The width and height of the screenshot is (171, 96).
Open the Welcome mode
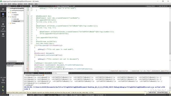pos(3,10)
